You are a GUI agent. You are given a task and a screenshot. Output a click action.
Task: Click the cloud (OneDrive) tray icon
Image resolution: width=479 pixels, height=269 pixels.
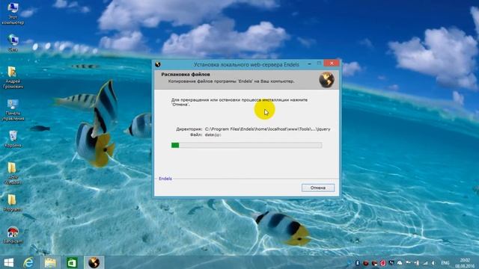pyautogui.click(x=400, y=263)
